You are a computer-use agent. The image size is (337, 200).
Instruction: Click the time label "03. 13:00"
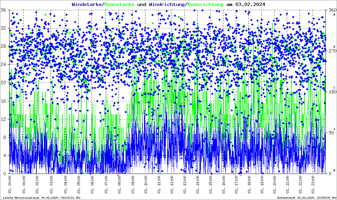(185, 184)
